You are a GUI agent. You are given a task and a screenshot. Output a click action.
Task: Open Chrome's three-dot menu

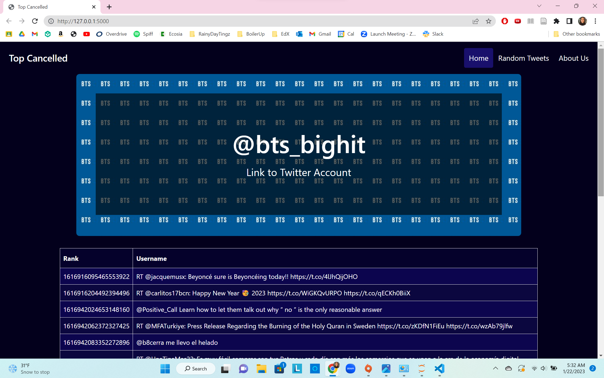(x=595, y=21)
